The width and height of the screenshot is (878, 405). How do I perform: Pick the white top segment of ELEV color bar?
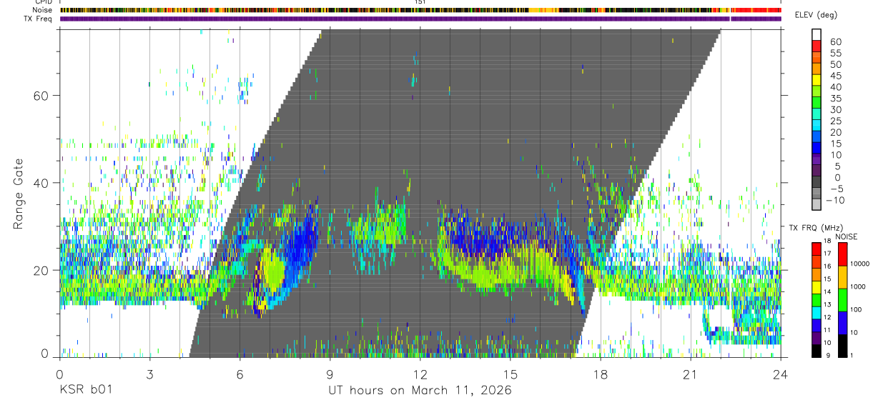(817, 36)
